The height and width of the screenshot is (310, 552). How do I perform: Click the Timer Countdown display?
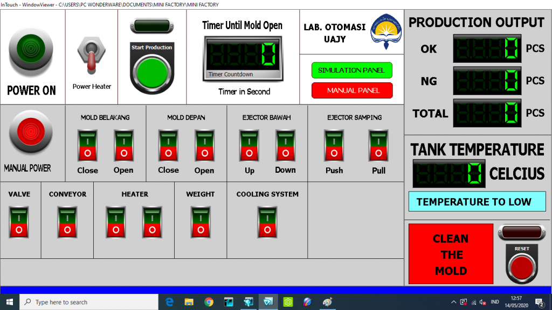(242, 58)
